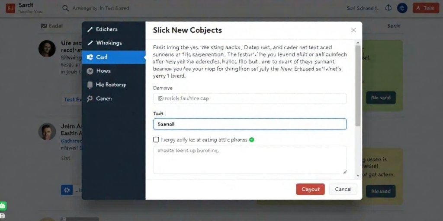The width and height of the screenshot is (443, 221).
Task: Click the magnifier search icon in top bar
Action: pyautogui.click(x=66, y=9)
